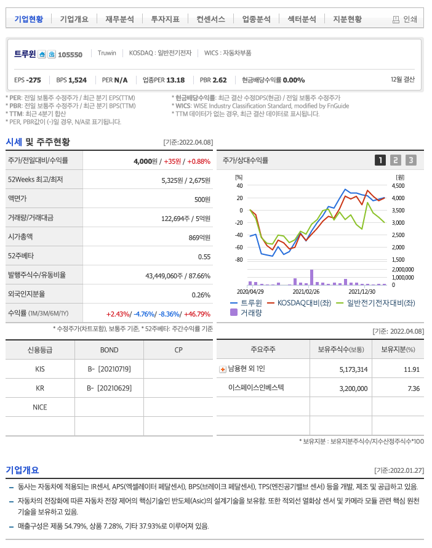Image resolution: width=432 pixels, height=548 pixels.
Task: Click the 업종PER 13.18 value
Action: point(164,80)
